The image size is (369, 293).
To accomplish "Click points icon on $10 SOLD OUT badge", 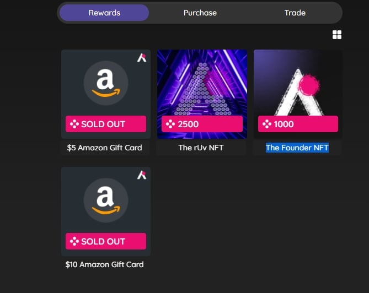I will click(74, 241).
